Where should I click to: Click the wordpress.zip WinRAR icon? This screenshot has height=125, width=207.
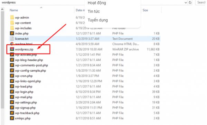point(12,49)
